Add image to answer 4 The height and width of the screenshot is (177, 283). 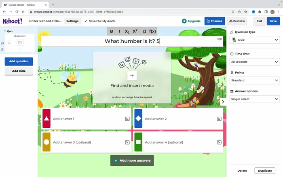[219, 142]
